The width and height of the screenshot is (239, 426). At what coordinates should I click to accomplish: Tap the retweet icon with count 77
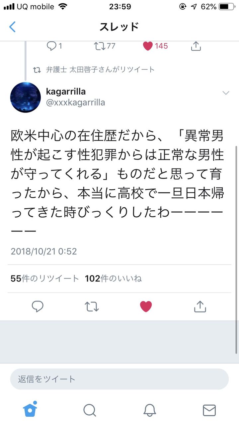(105, 46)
